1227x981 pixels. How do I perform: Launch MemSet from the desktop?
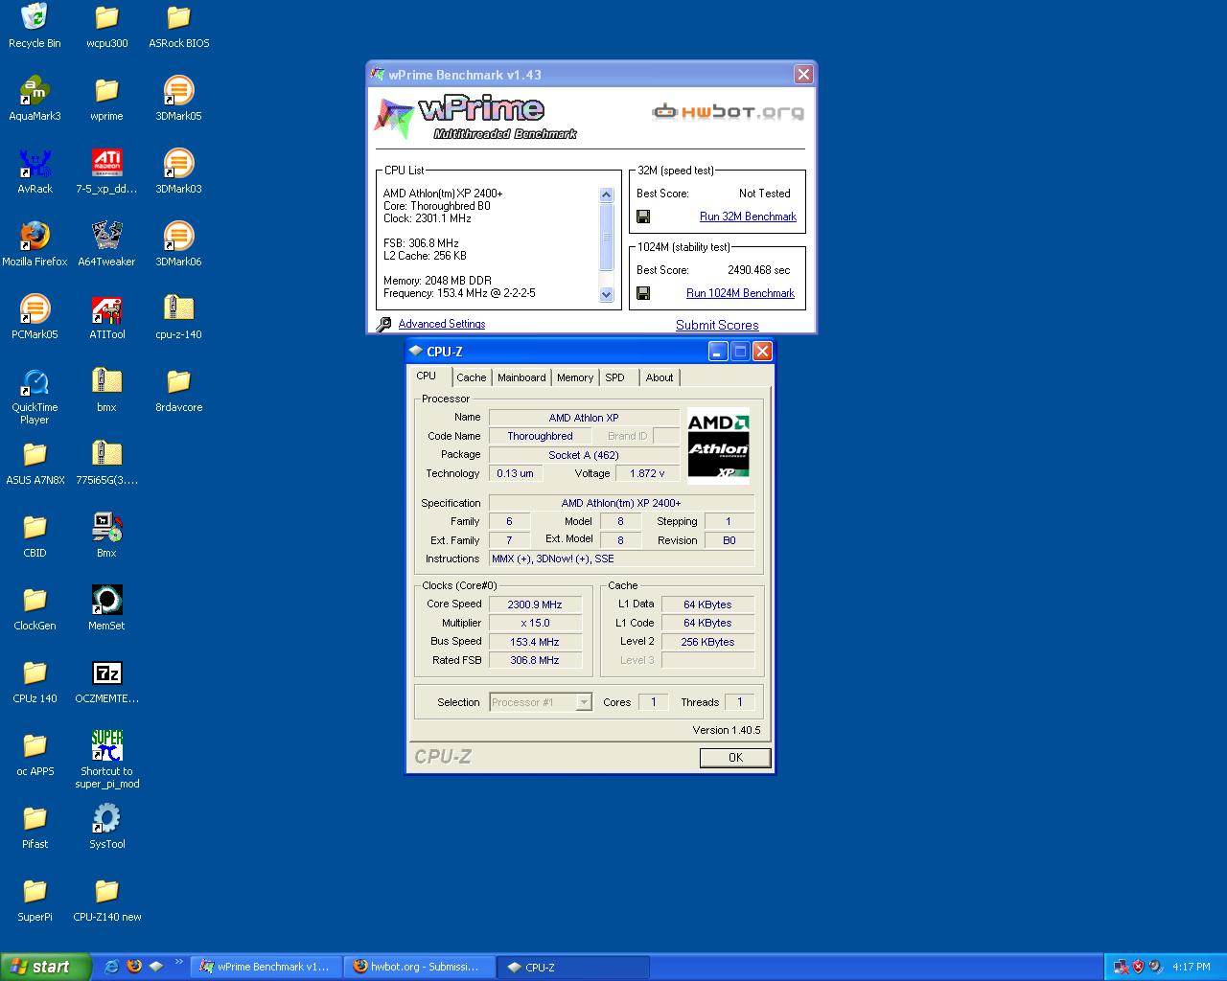point(106,608)
